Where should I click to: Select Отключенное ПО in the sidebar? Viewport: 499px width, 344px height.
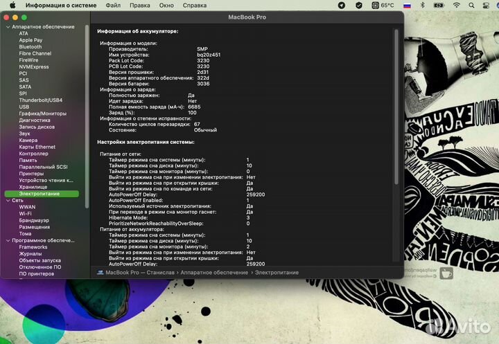(40, 267)
